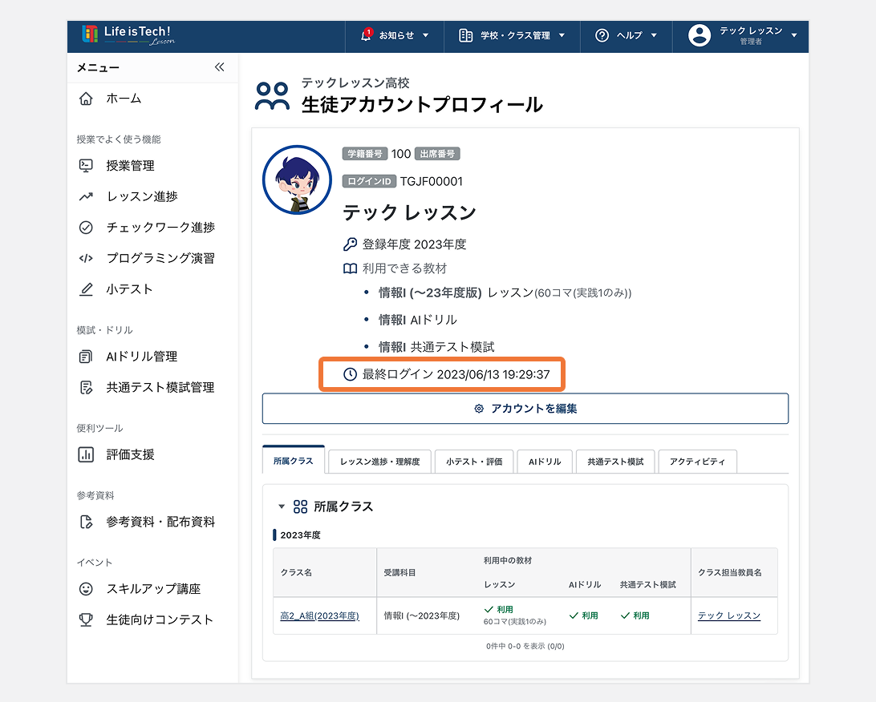Viewport: 876px width, 702px height.
Task: Click the スキルアップ講座 smiley icon
Action: [x=86, y=589]
